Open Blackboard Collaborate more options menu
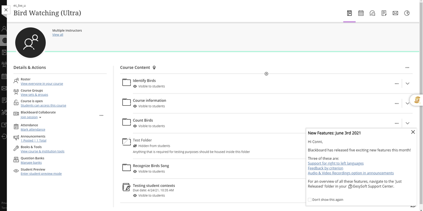This screenshot has height=211, width=423. 101,115
